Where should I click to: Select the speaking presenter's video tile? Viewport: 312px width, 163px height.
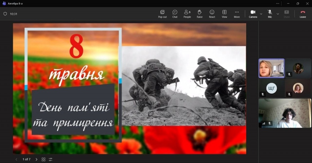pos(271,68)
